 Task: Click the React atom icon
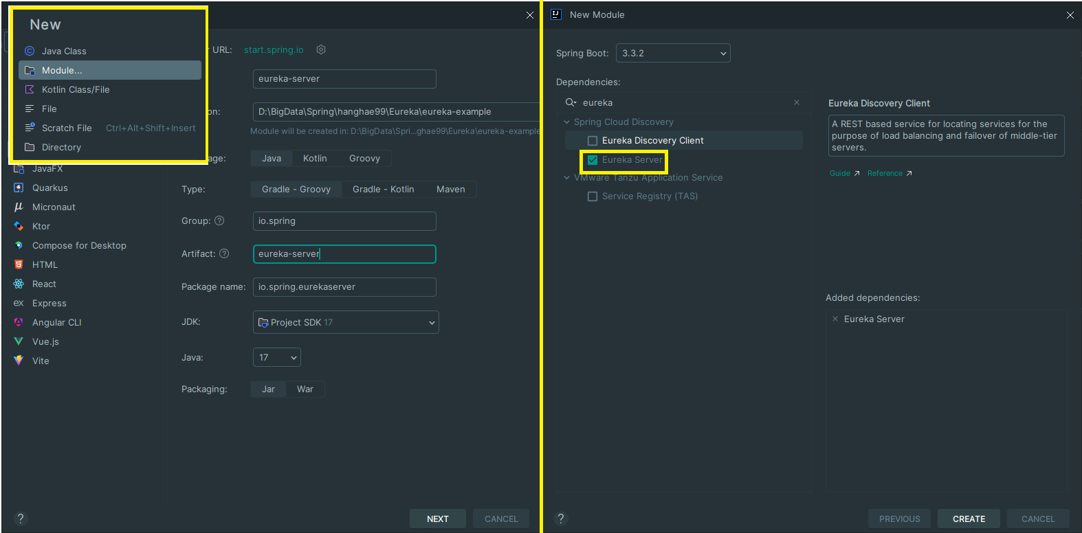tap(19, 284)
